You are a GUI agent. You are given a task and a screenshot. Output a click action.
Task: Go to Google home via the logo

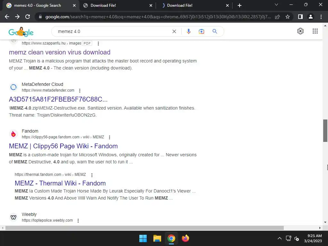tap(21, 32)
